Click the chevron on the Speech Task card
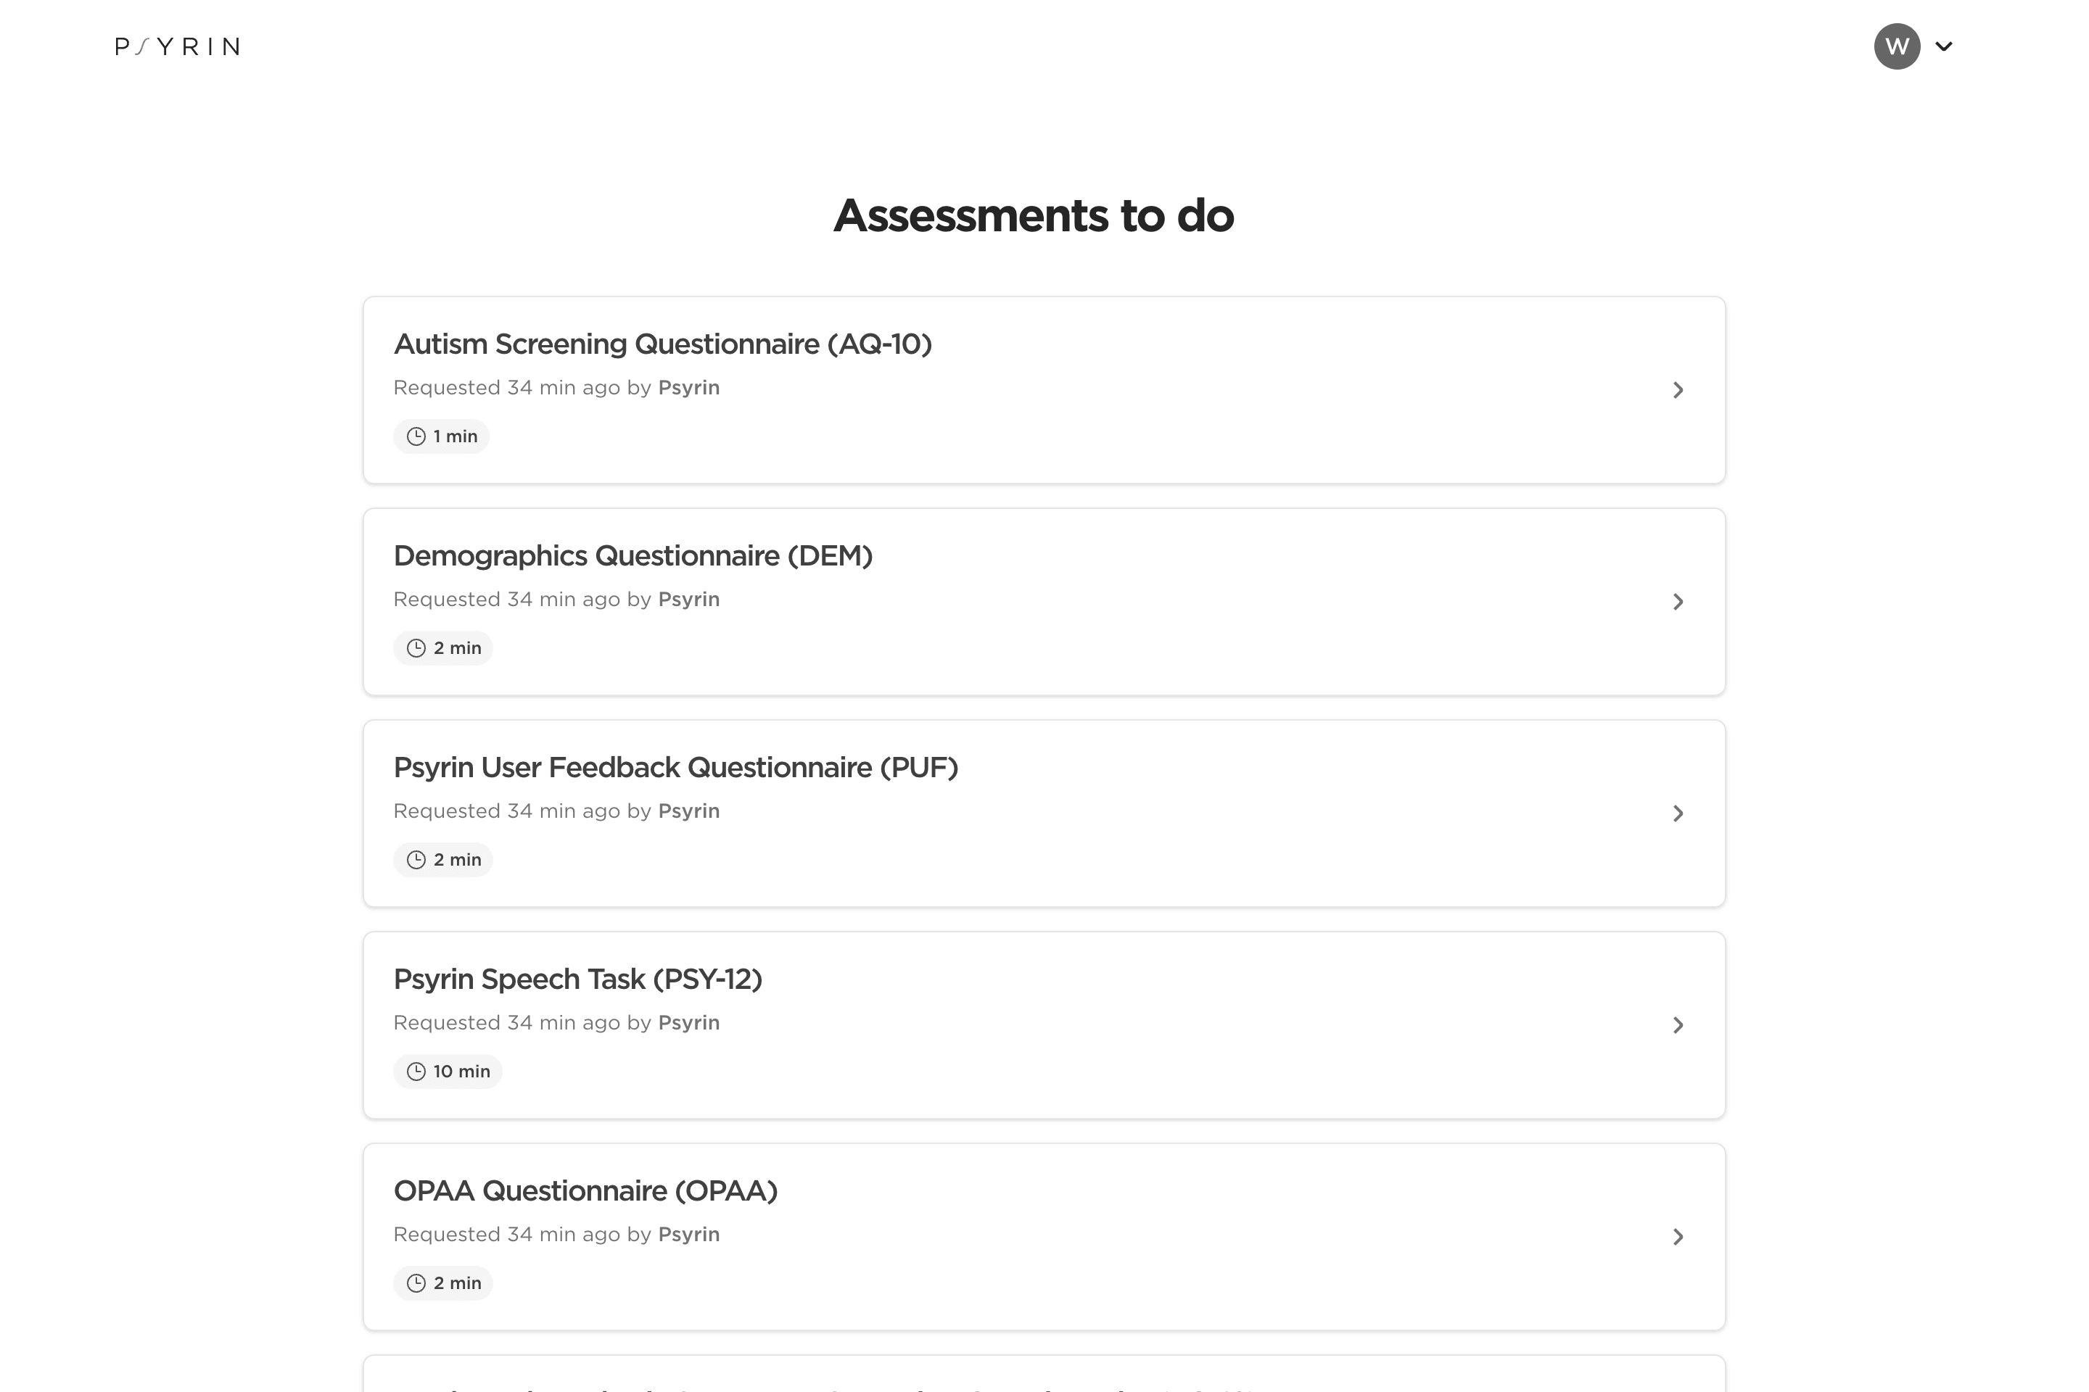 tap(1678, 1025)
